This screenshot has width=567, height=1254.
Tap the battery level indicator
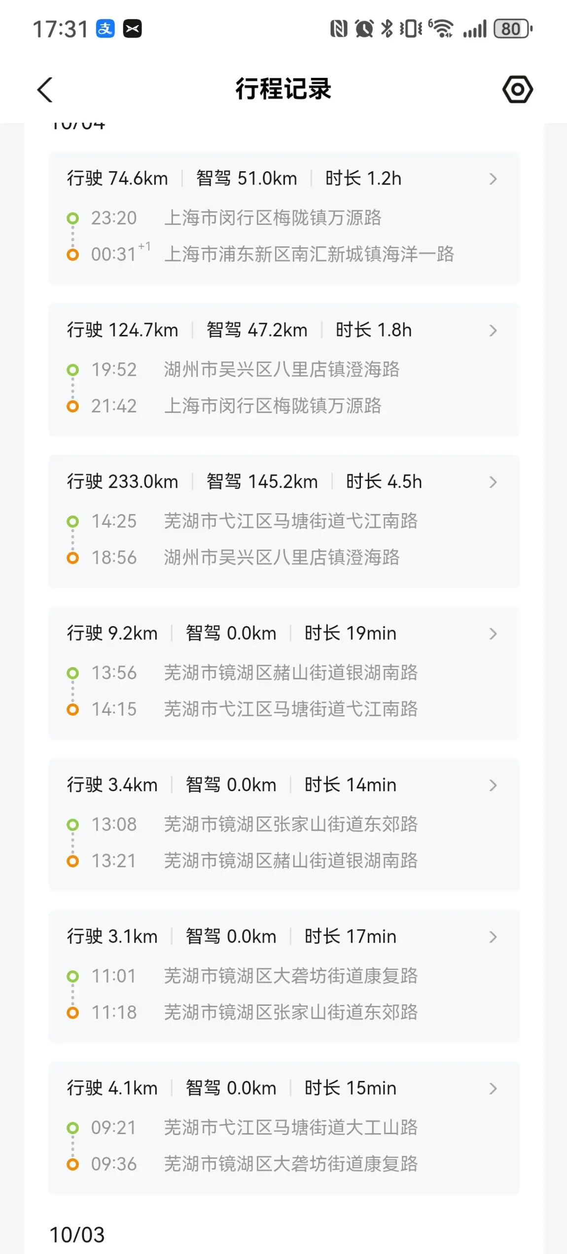[x=512, y=29]
